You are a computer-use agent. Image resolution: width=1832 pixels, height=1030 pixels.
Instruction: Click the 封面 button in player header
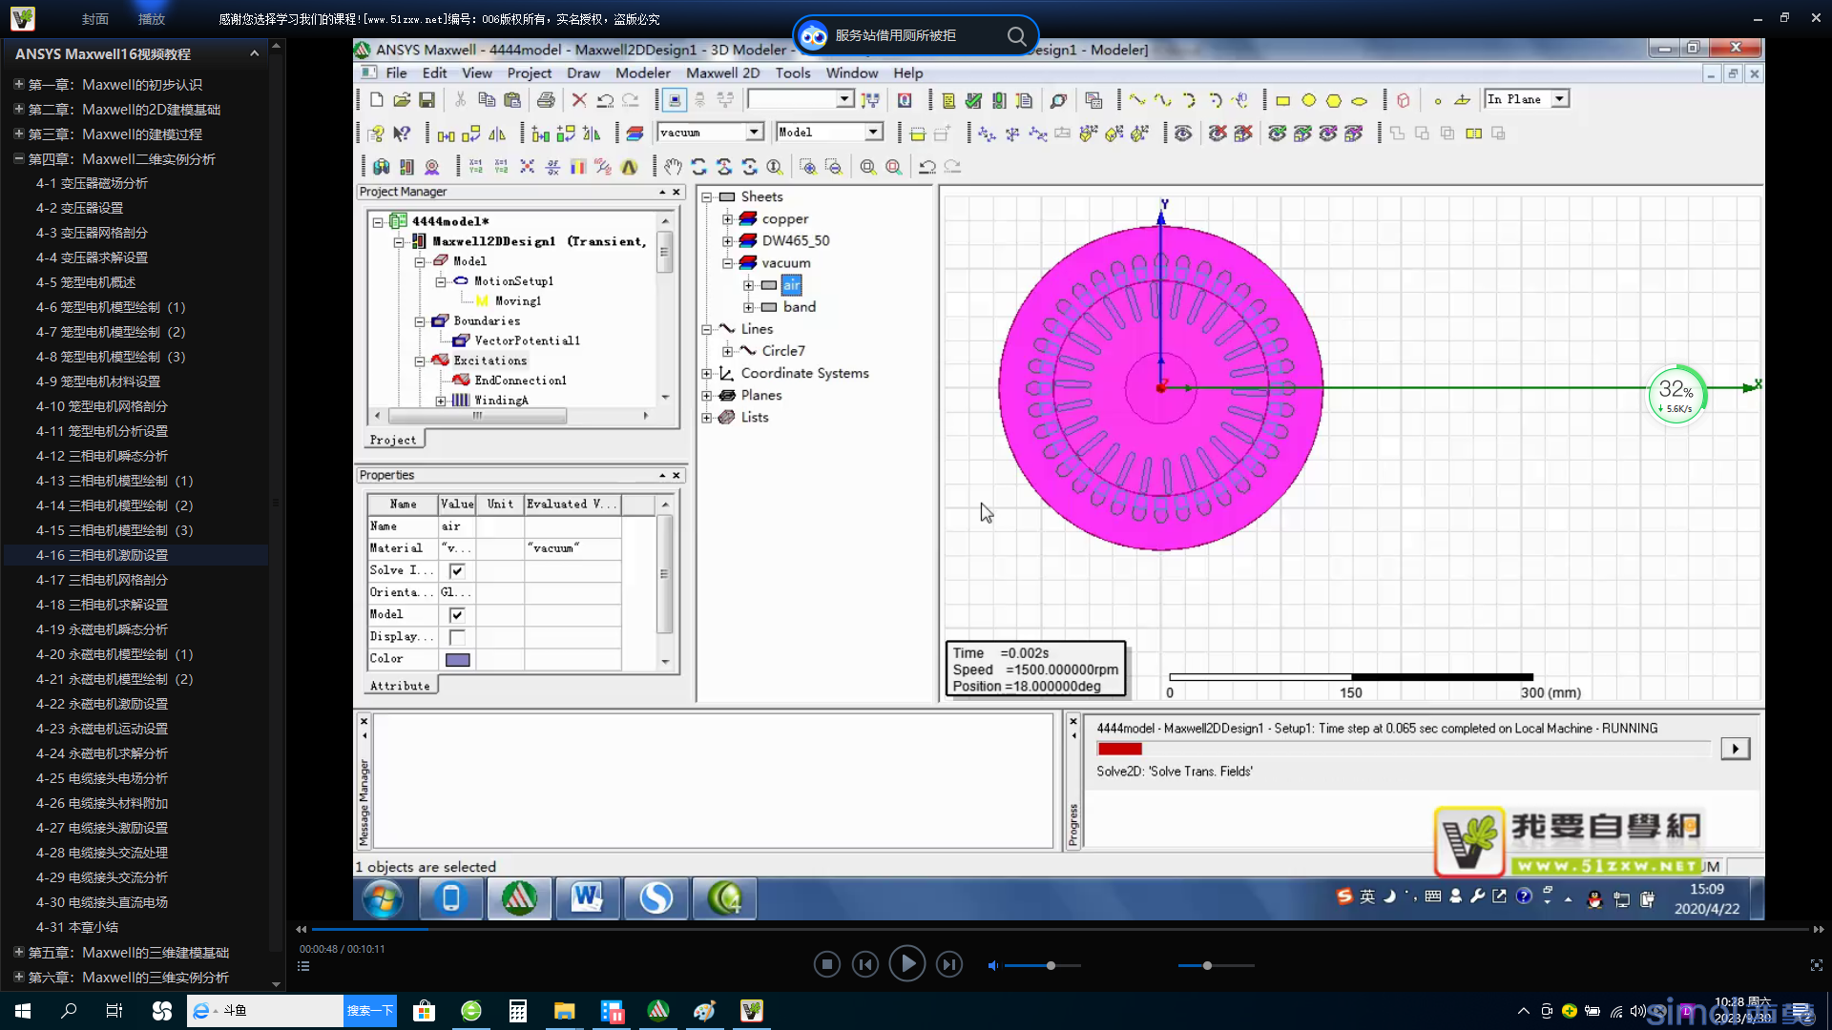(94, 19)
